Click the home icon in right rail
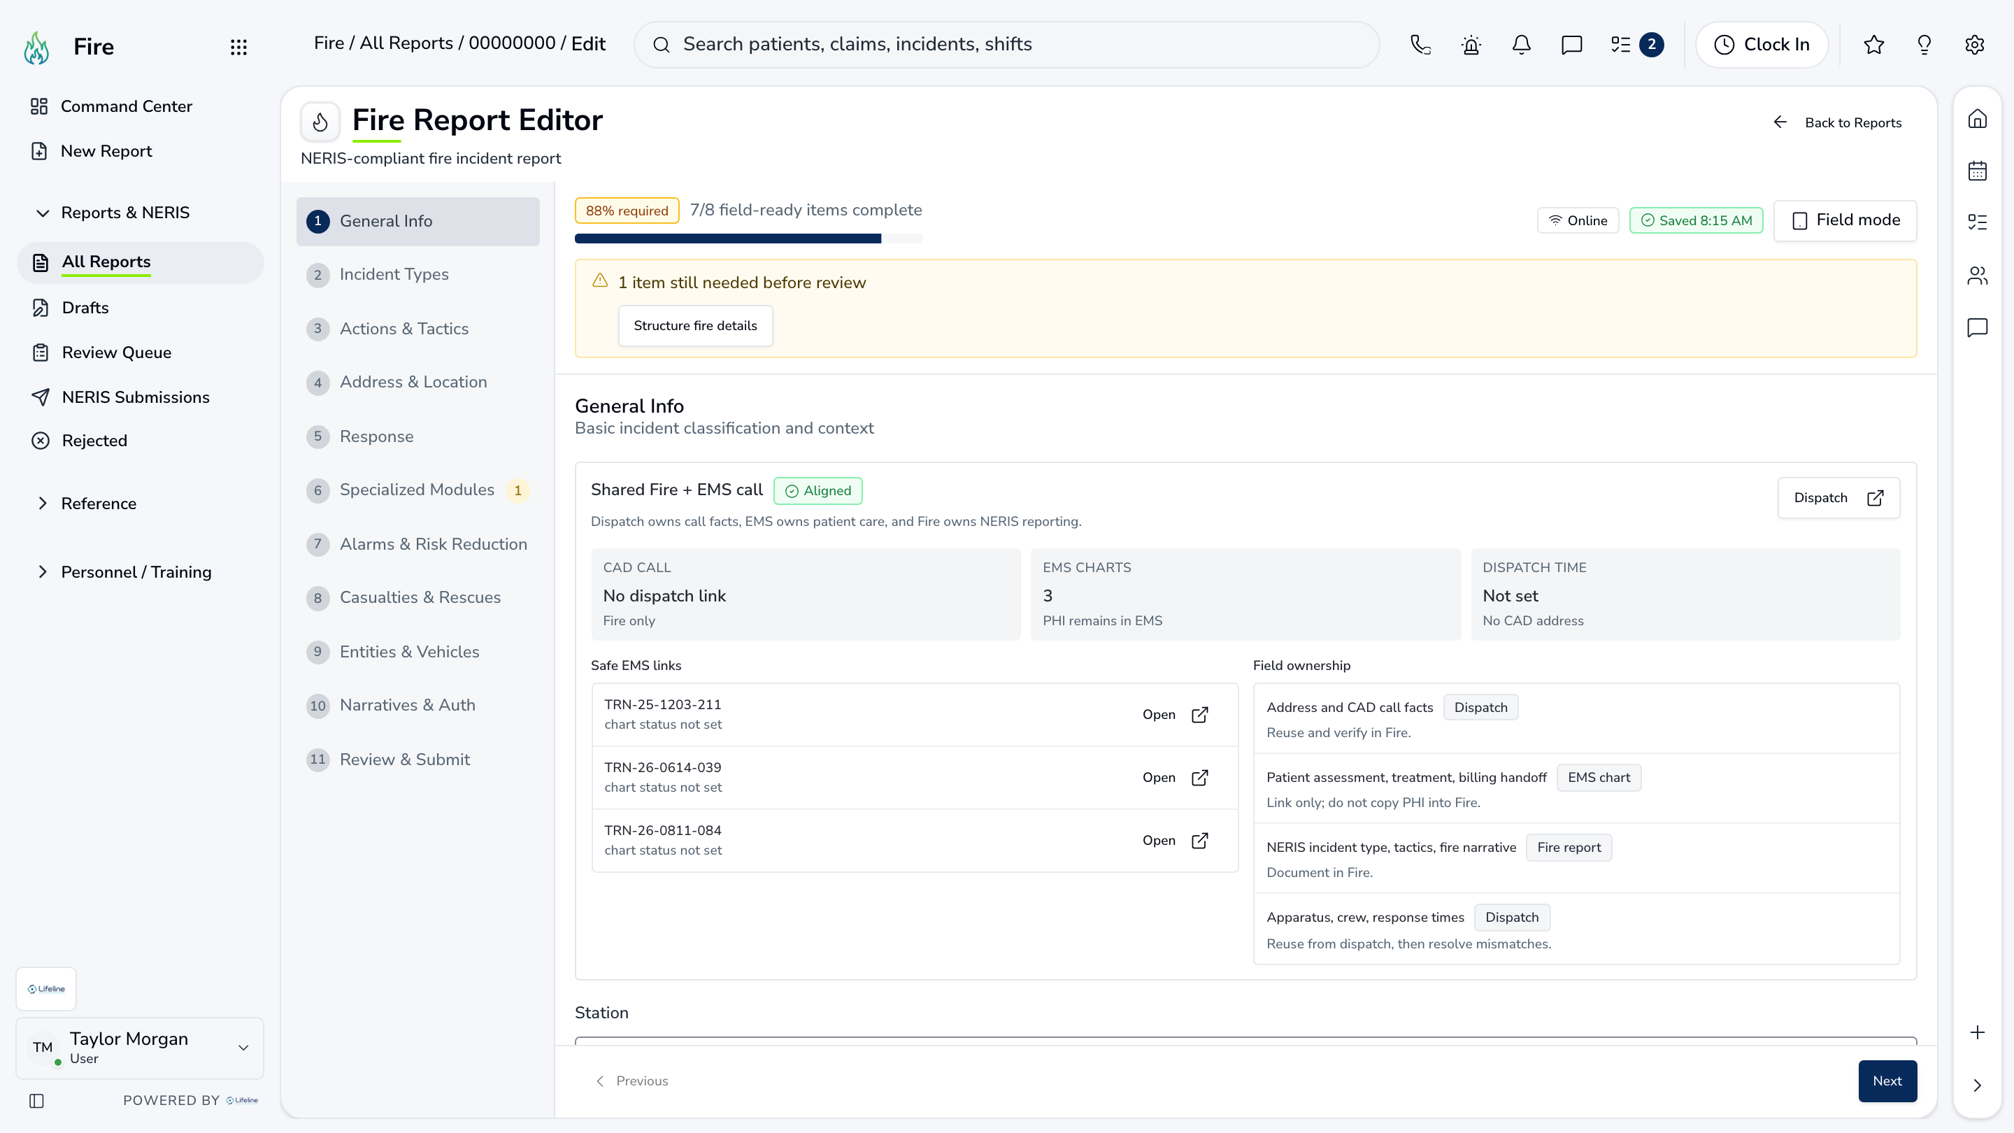Image resolution: width=2014 pixels, height=1133 pixels. pos(1977,119)
